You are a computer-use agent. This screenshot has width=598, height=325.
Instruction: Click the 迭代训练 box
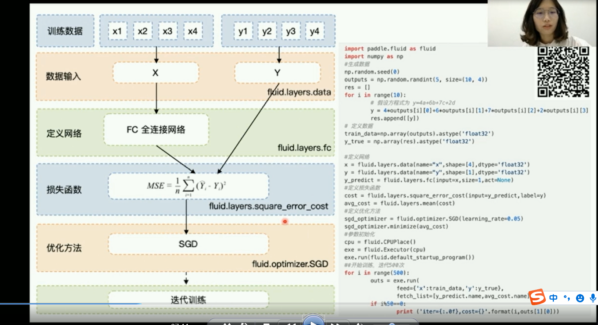tap(188, 300)
